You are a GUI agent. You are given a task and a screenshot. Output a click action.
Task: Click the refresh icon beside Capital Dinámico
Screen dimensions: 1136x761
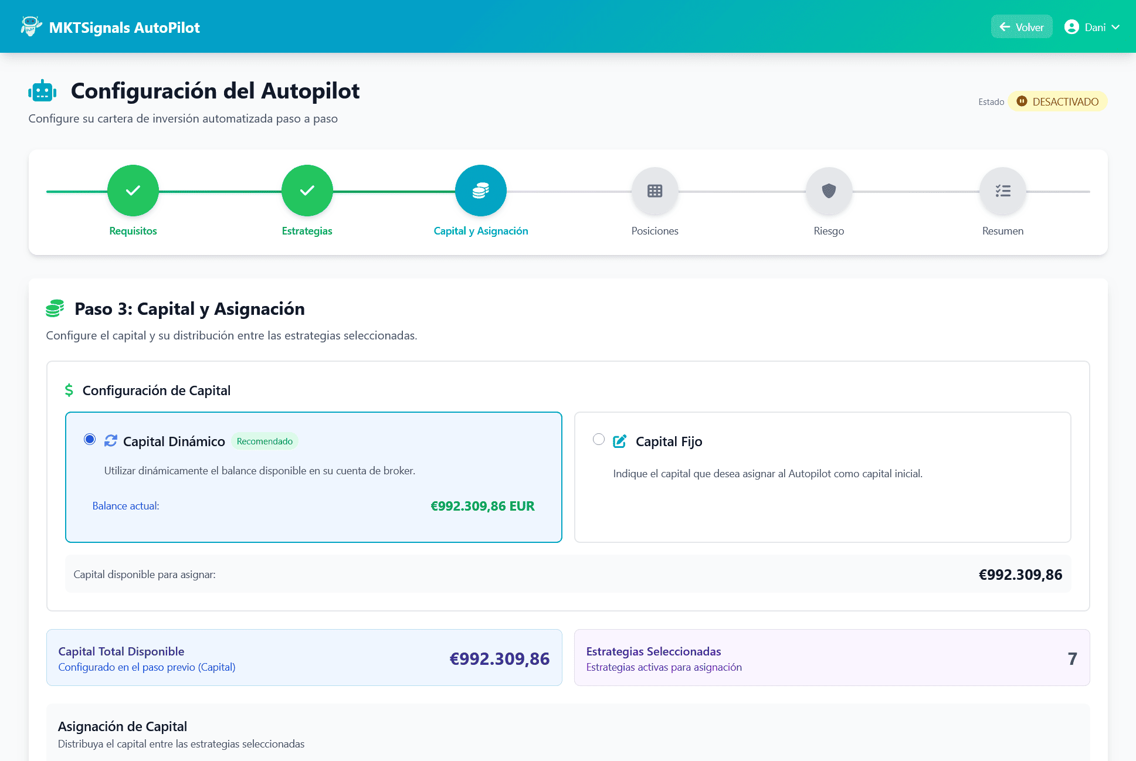pyautogui.click(x=110, y=441)
